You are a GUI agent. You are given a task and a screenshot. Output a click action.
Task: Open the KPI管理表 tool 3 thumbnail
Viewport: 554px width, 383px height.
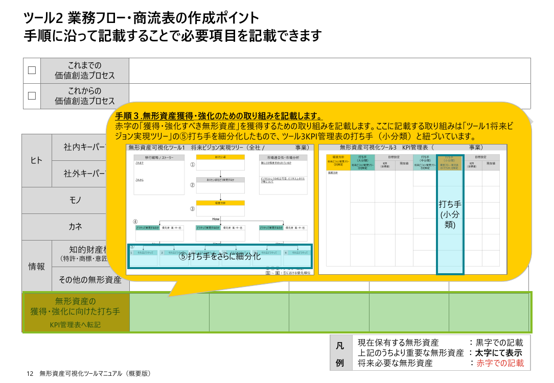tap(412, 209)
